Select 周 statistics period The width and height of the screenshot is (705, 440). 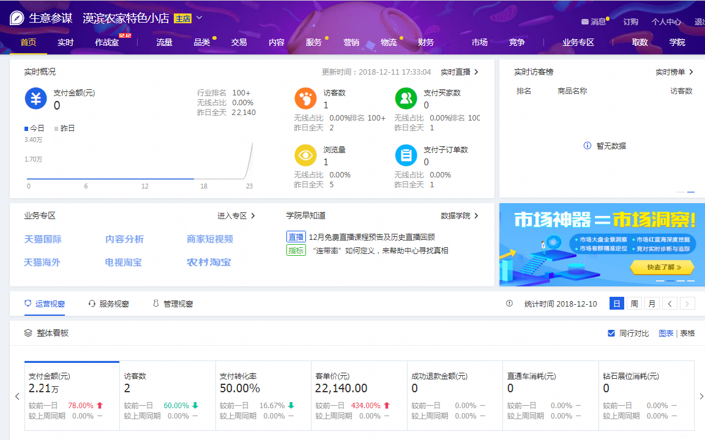pos(634,304)
